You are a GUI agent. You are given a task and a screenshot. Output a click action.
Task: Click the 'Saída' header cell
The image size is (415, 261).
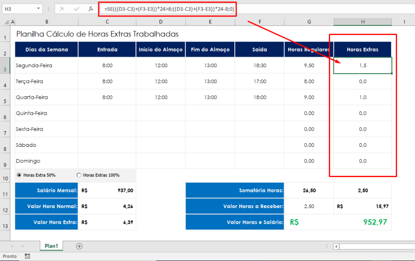[260, 49]
